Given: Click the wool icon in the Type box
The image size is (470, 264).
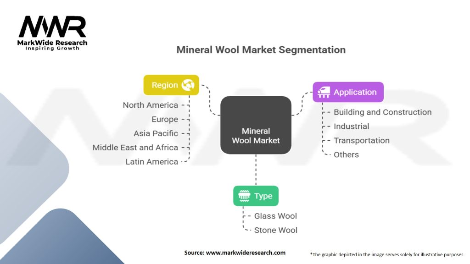Looking at the screenshot, I should coord(244,196).
